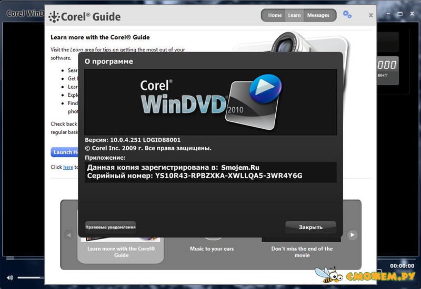Go to next guide card with right arrow

[x=352, y=235]
